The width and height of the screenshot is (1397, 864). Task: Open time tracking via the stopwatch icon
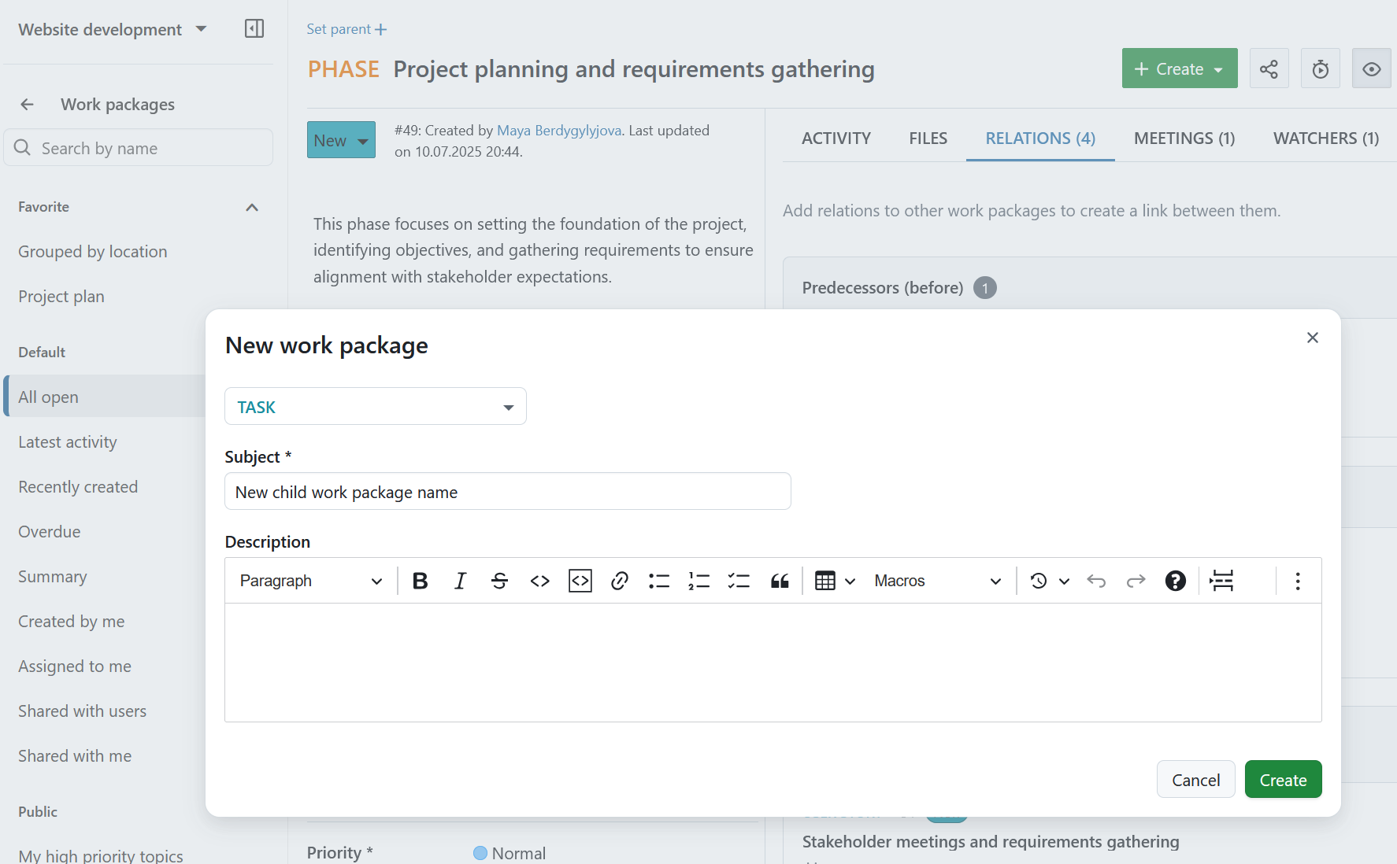tap(1320, 68)
